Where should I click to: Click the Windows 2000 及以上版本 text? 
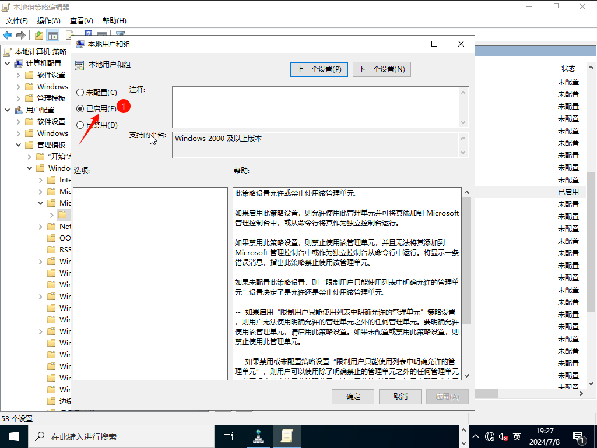(218, 139)
